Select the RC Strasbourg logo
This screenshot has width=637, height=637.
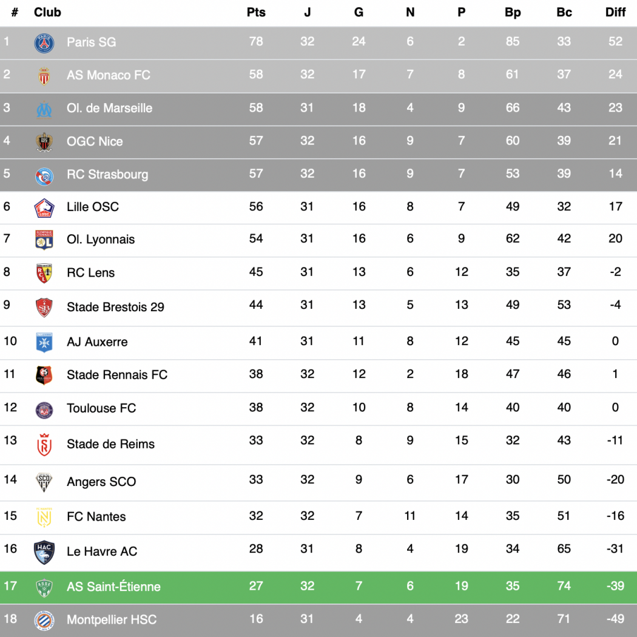44,177
